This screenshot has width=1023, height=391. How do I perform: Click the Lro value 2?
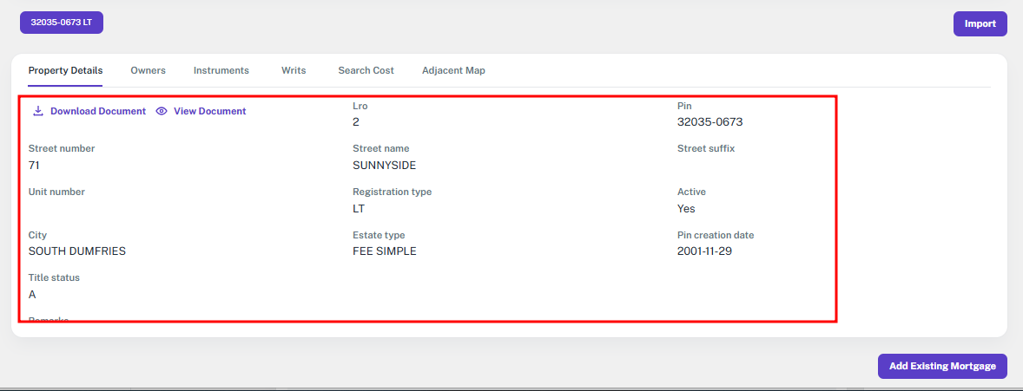coord(356,122)
